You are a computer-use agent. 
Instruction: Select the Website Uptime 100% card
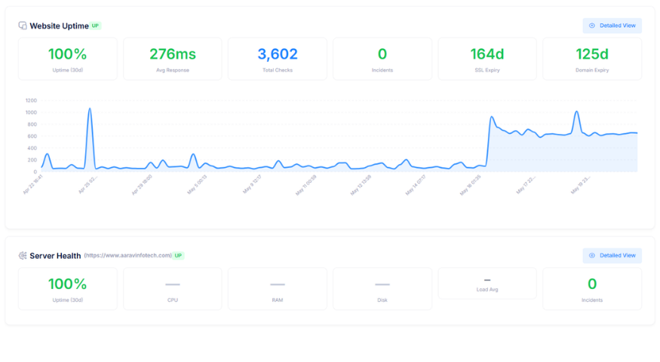pos(68,59)
